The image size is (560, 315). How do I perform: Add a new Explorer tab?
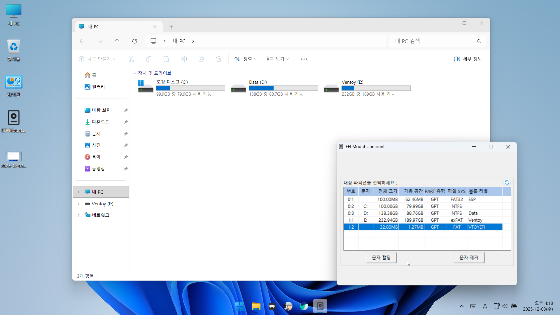tap(171, 27)
